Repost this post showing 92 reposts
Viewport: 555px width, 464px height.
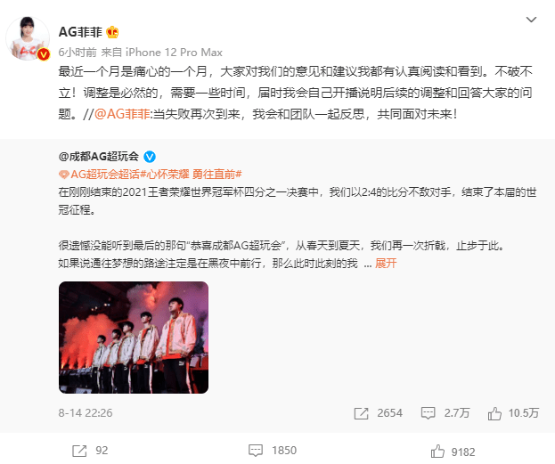[90, 451]
